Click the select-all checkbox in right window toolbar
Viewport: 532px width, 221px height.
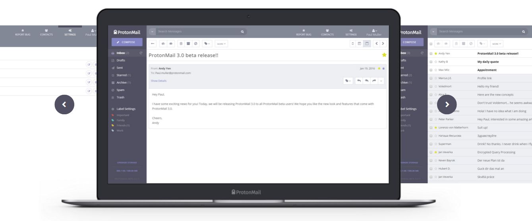tap(431, 44)
